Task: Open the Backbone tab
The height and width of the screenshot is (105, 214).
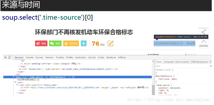Action: (111, 57)
